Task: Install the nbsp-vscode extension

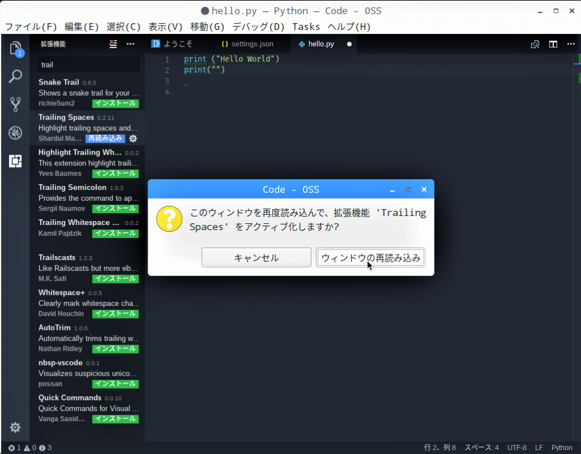Action: coord(116,384)
